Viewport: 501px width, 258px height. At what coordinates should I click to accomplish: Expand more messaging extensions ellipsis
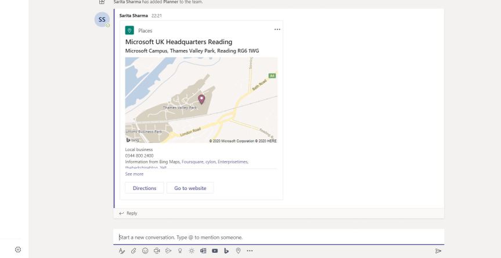[250, 251]
